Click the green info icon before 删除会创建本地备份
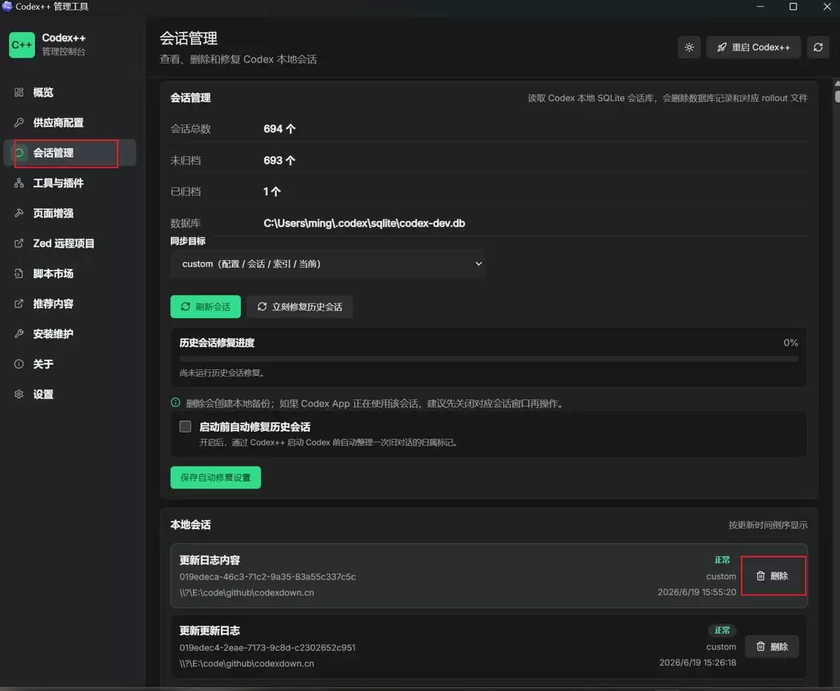Viewport: 840px width, 691px height. [x=176, y=403]
